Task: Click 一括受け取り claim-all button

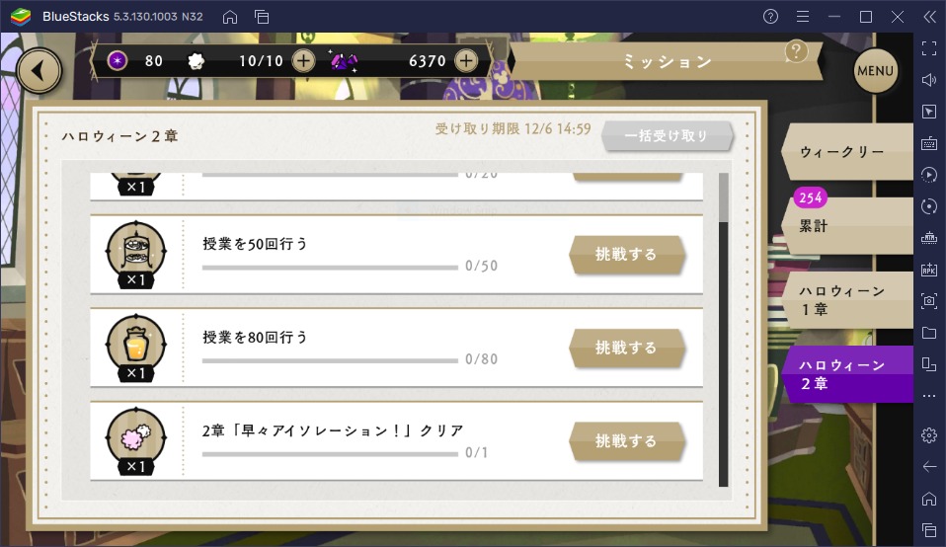Action: point(668,135)
